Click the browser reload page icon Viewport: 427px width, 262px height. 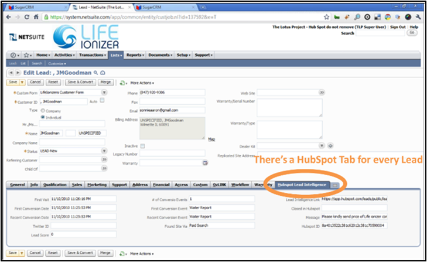point(26,17)
